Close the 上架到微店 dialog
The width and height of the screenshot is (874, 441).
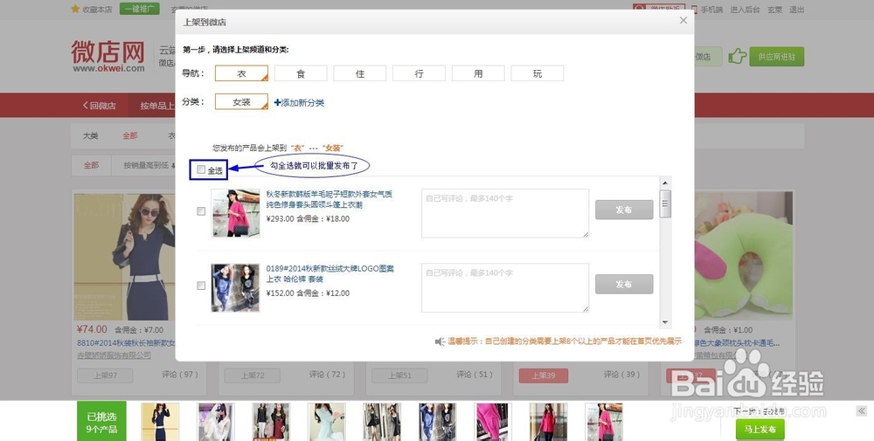[683, 21]
